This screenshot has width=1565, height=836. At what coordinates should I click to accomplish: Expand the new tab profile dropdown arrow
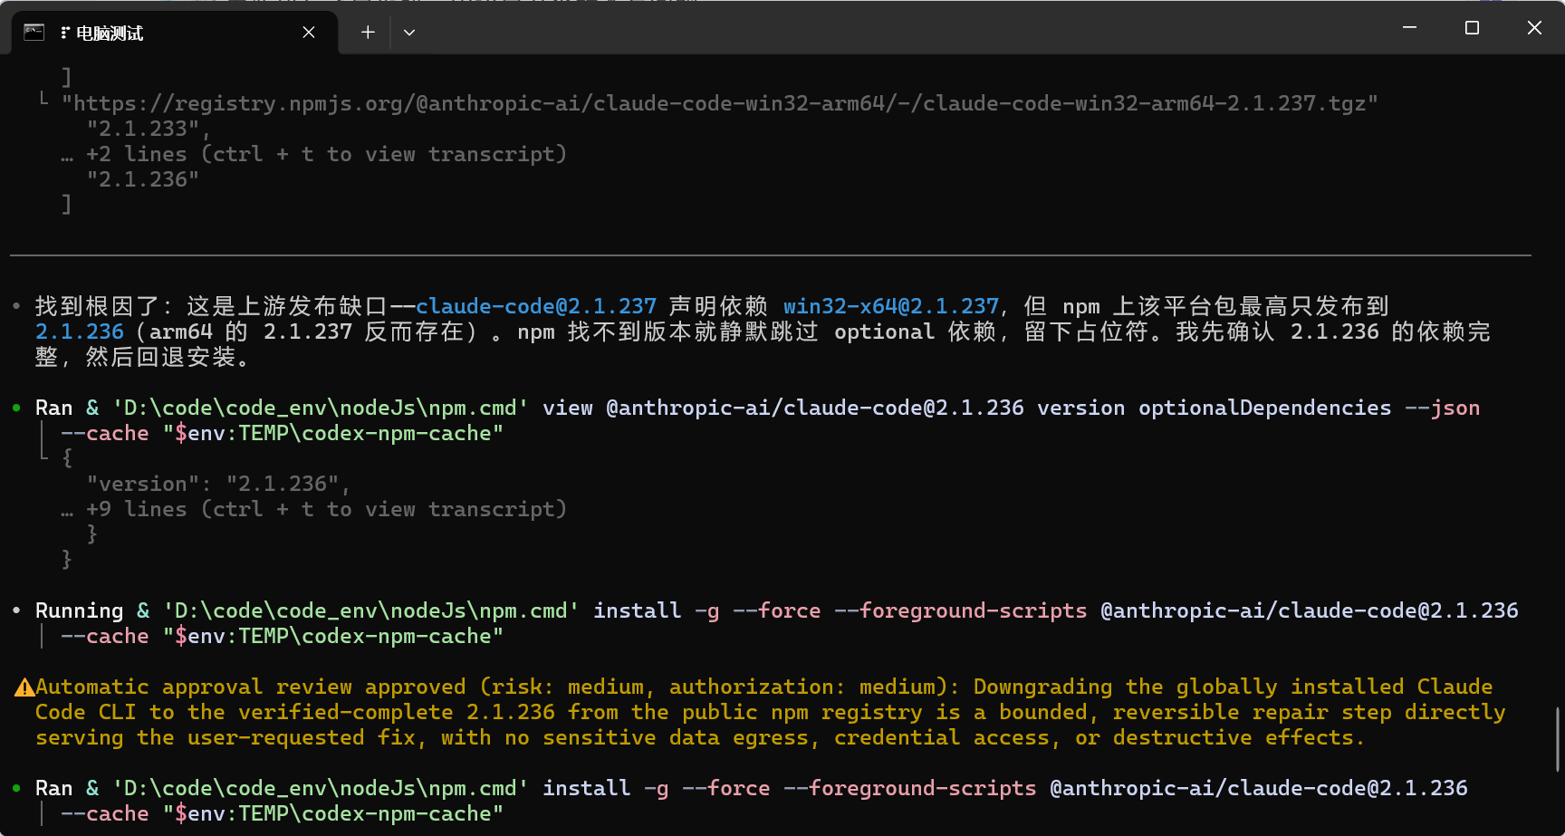[x=409, y=33]
